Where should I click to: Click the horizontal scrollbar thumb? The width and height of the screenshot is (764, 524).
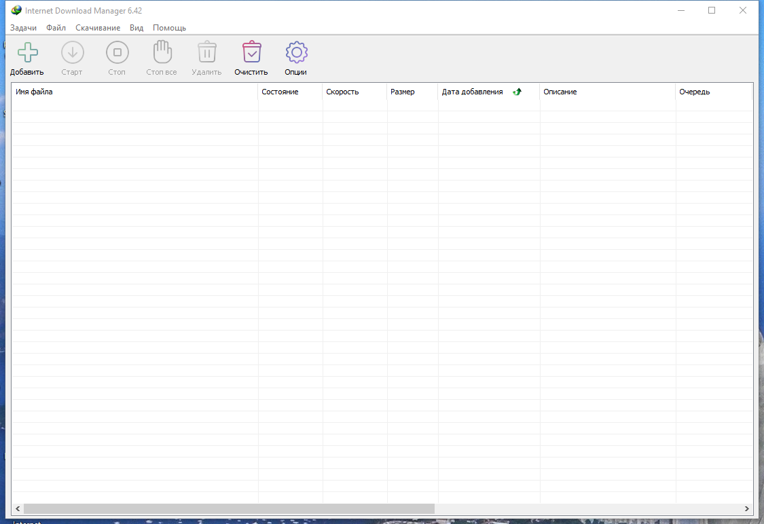click(x=229, y=508)
